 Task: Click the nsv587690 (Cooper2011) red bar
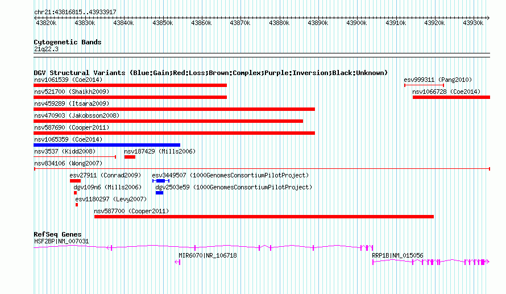tap(175, 133)
